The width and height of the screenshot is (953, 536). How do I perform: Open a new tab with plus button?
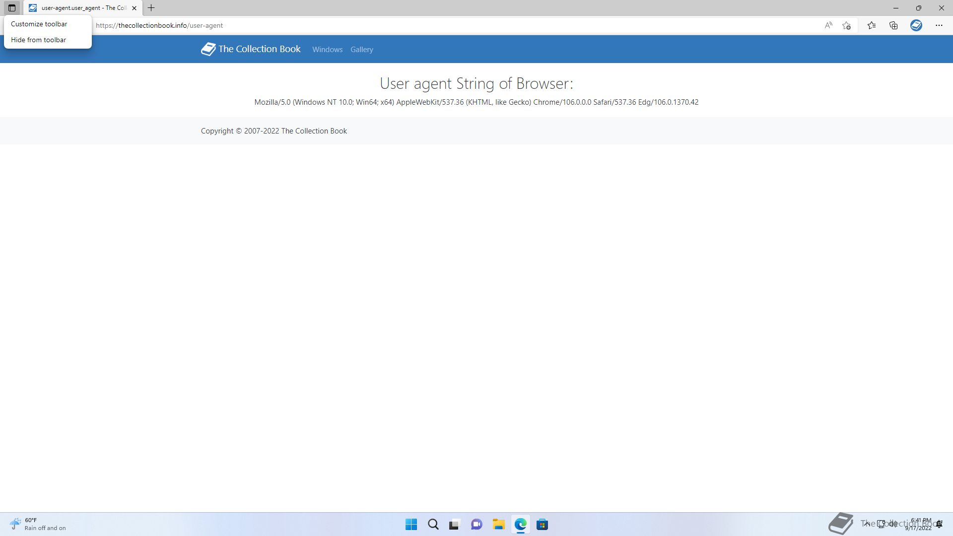(151, 8)
